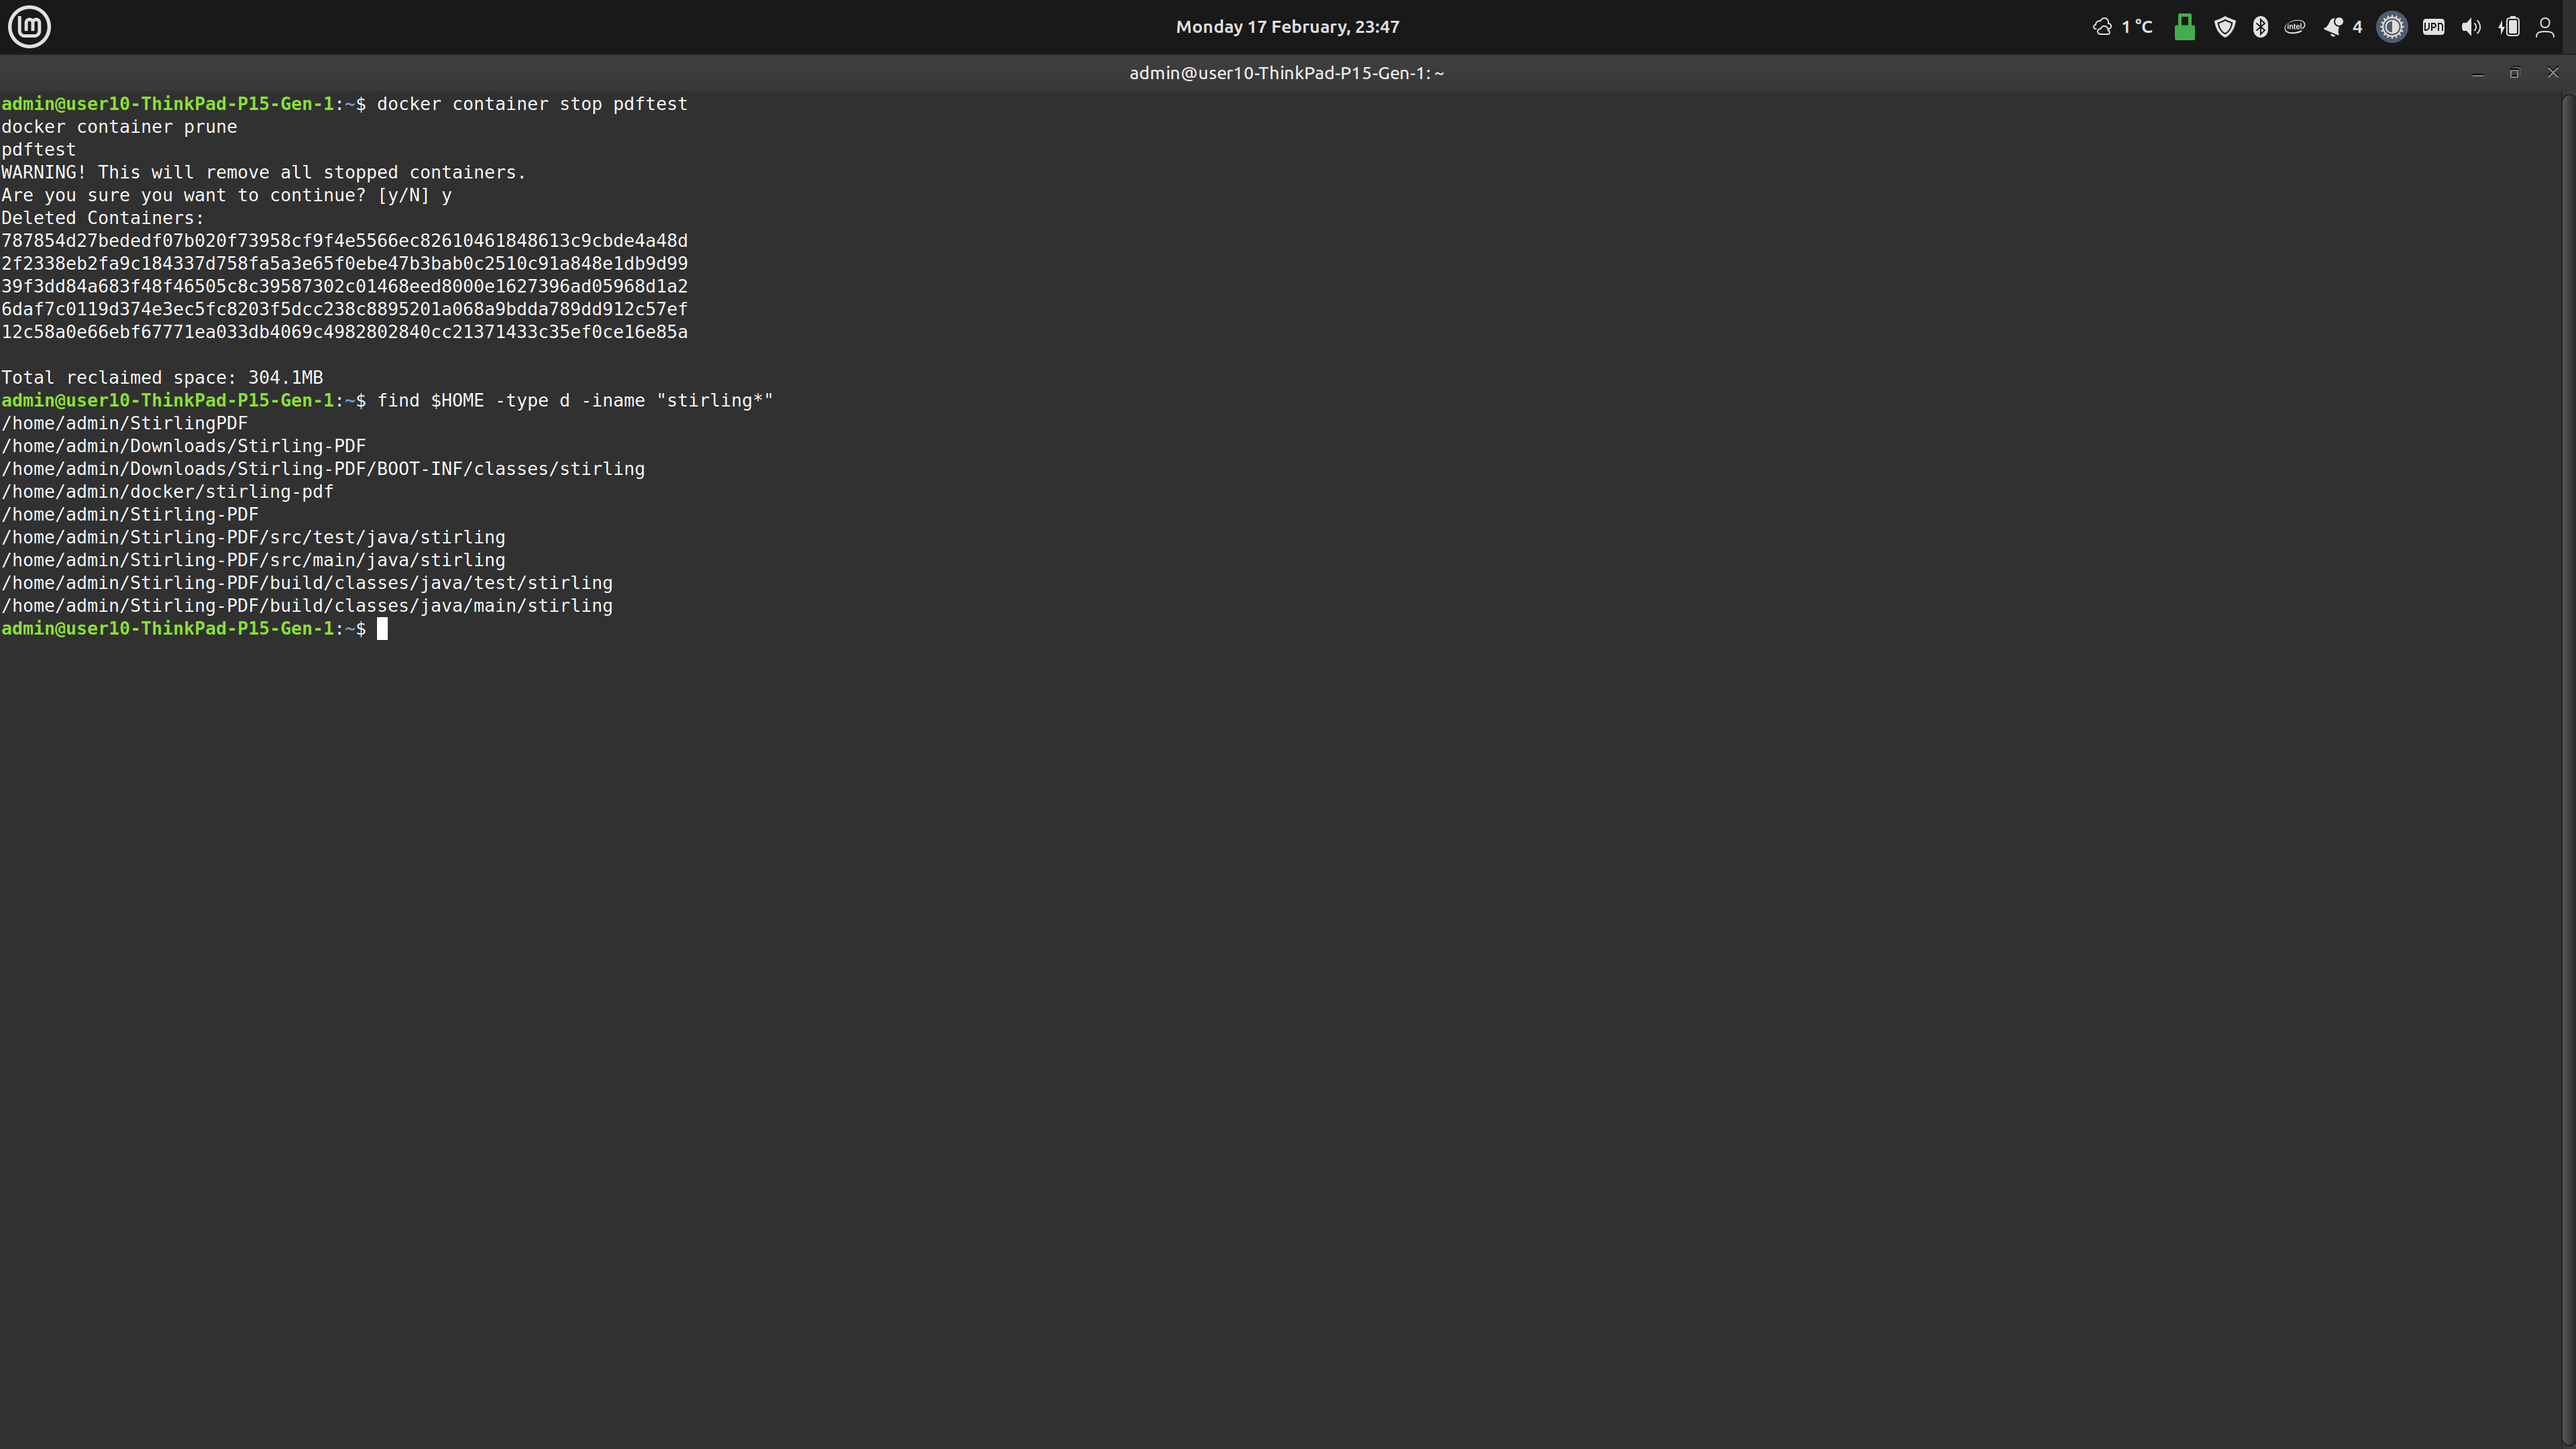The height and width of the screenshot is (1449, 2576).
Task: Close the terminal window
Action: click(x=2553, y=73)
